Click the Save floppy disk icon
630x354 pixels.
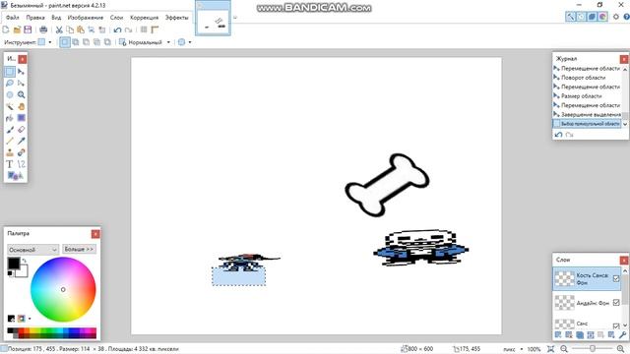[28, 29]
